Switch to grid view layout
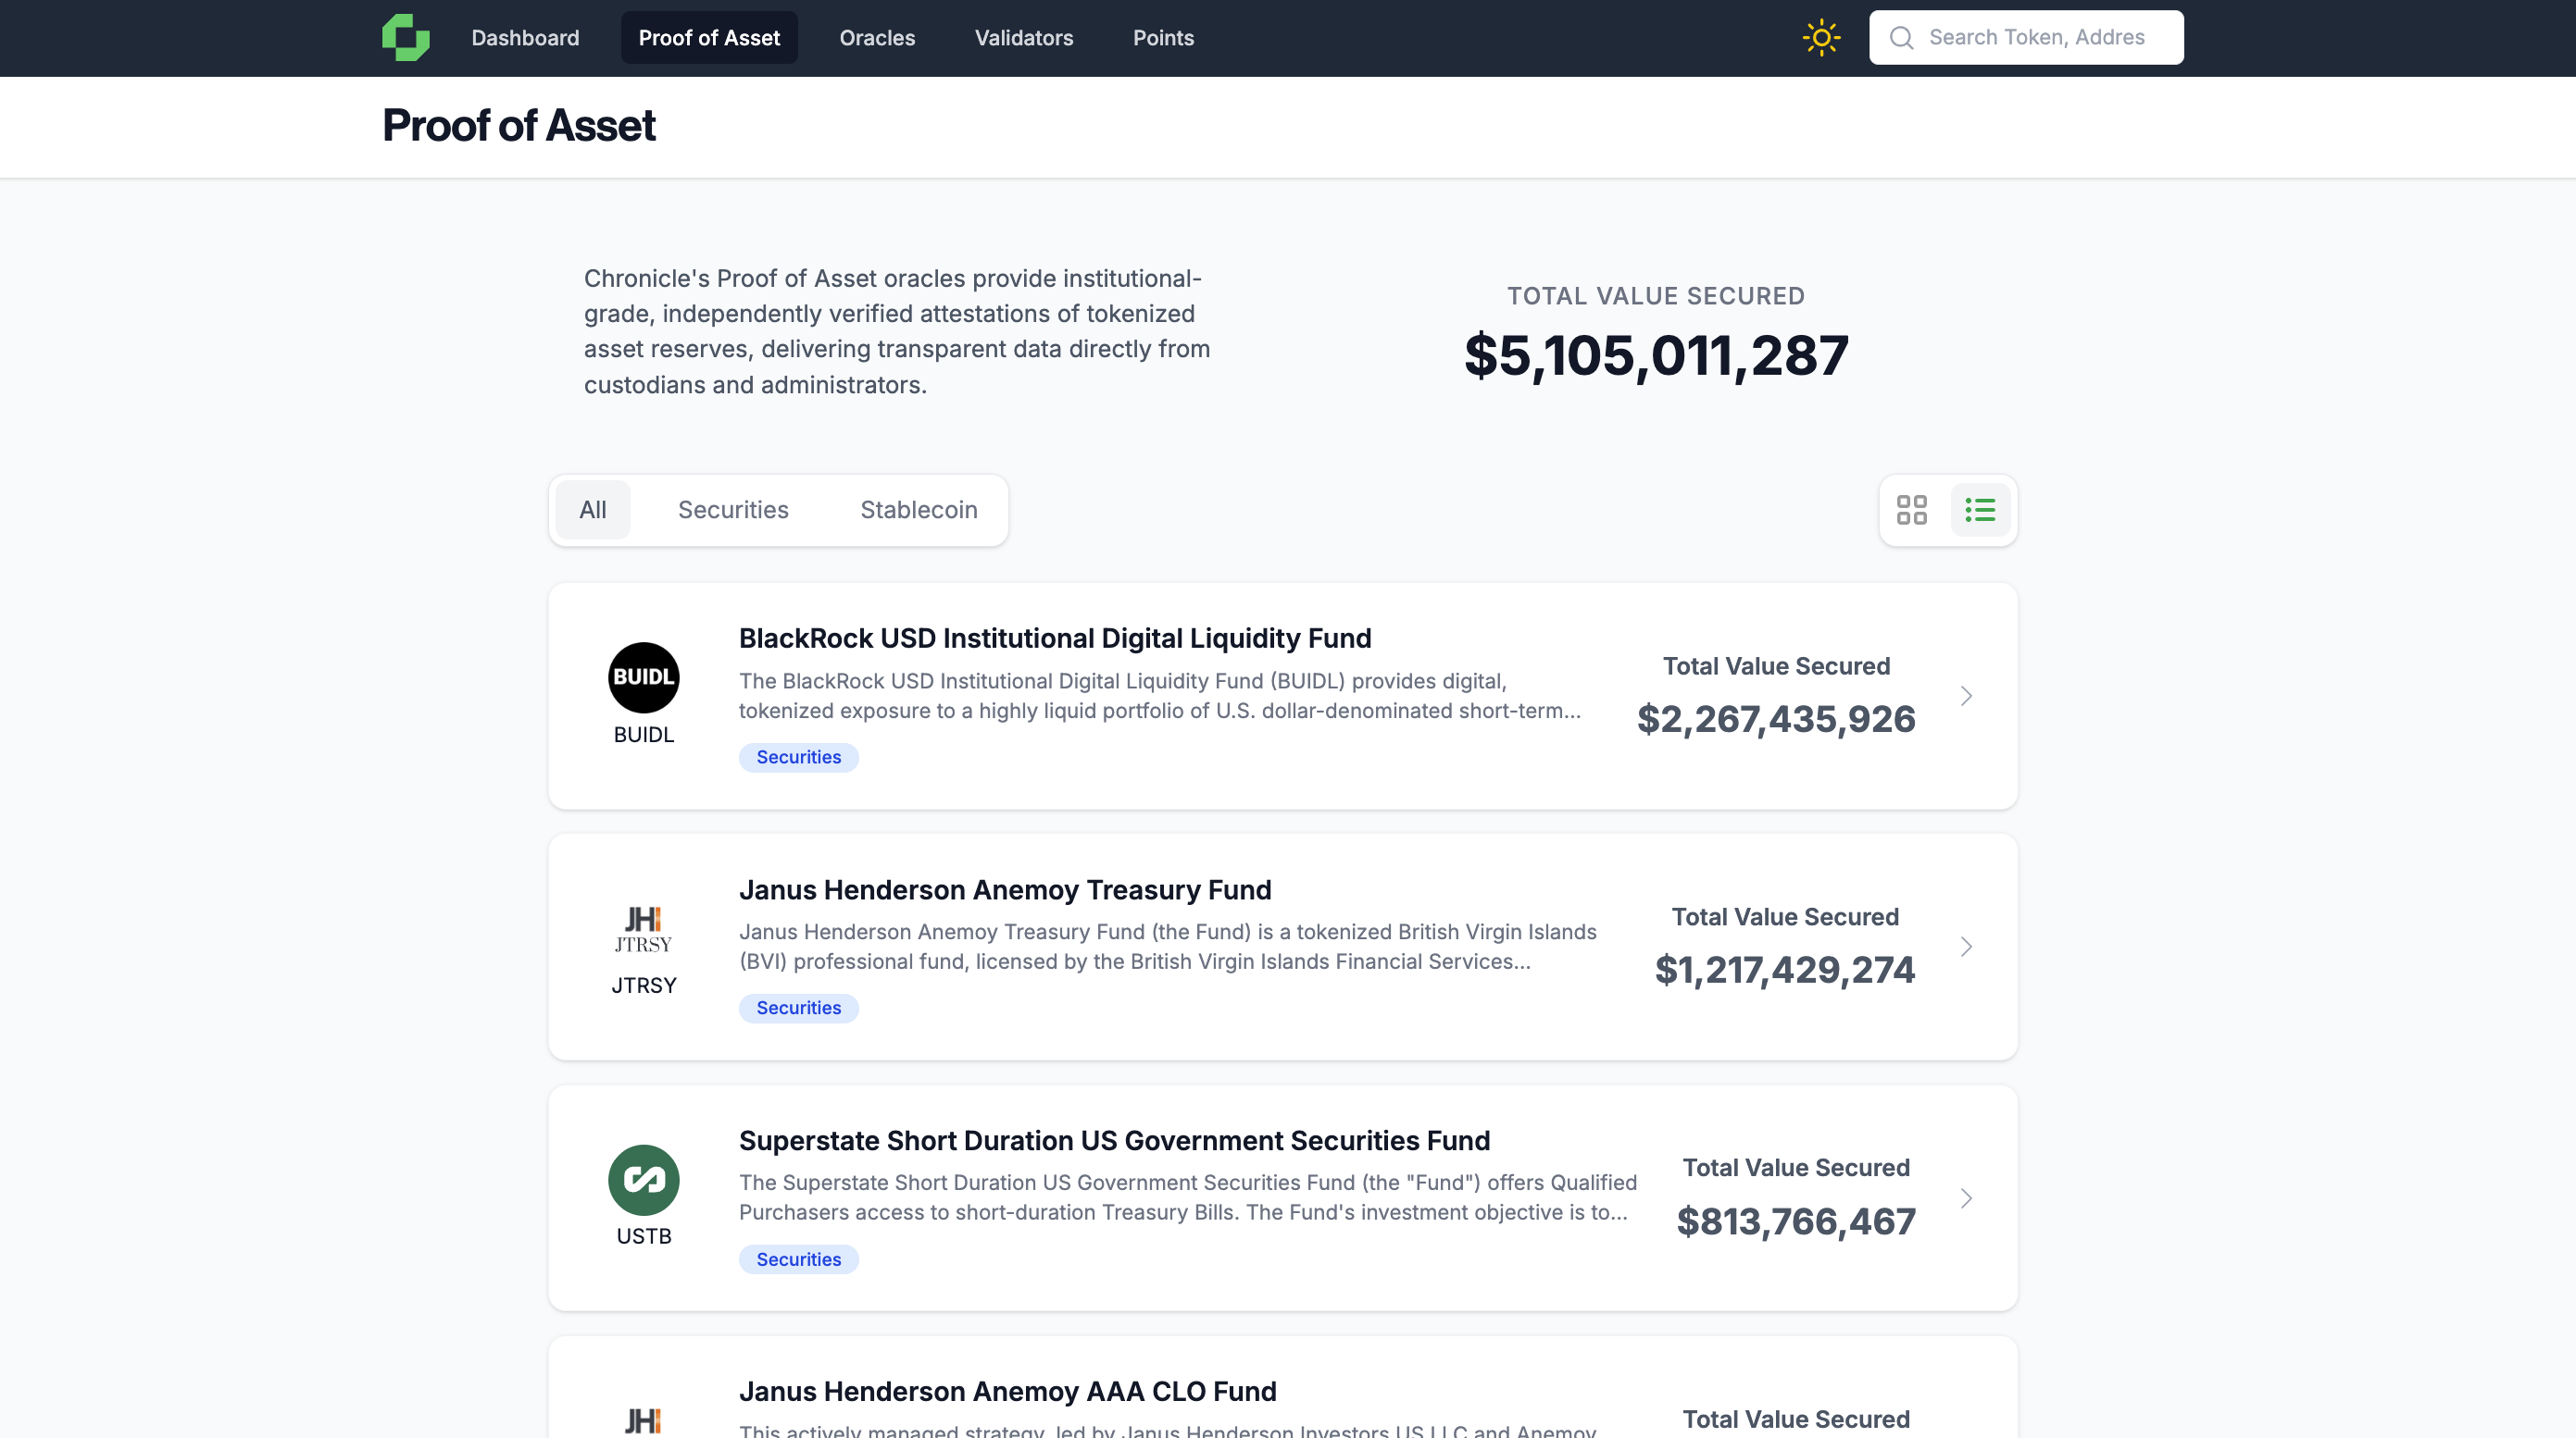The height and width of the screenshot is (1438, 2576). pyautogui.click(x=1911, y=510)
